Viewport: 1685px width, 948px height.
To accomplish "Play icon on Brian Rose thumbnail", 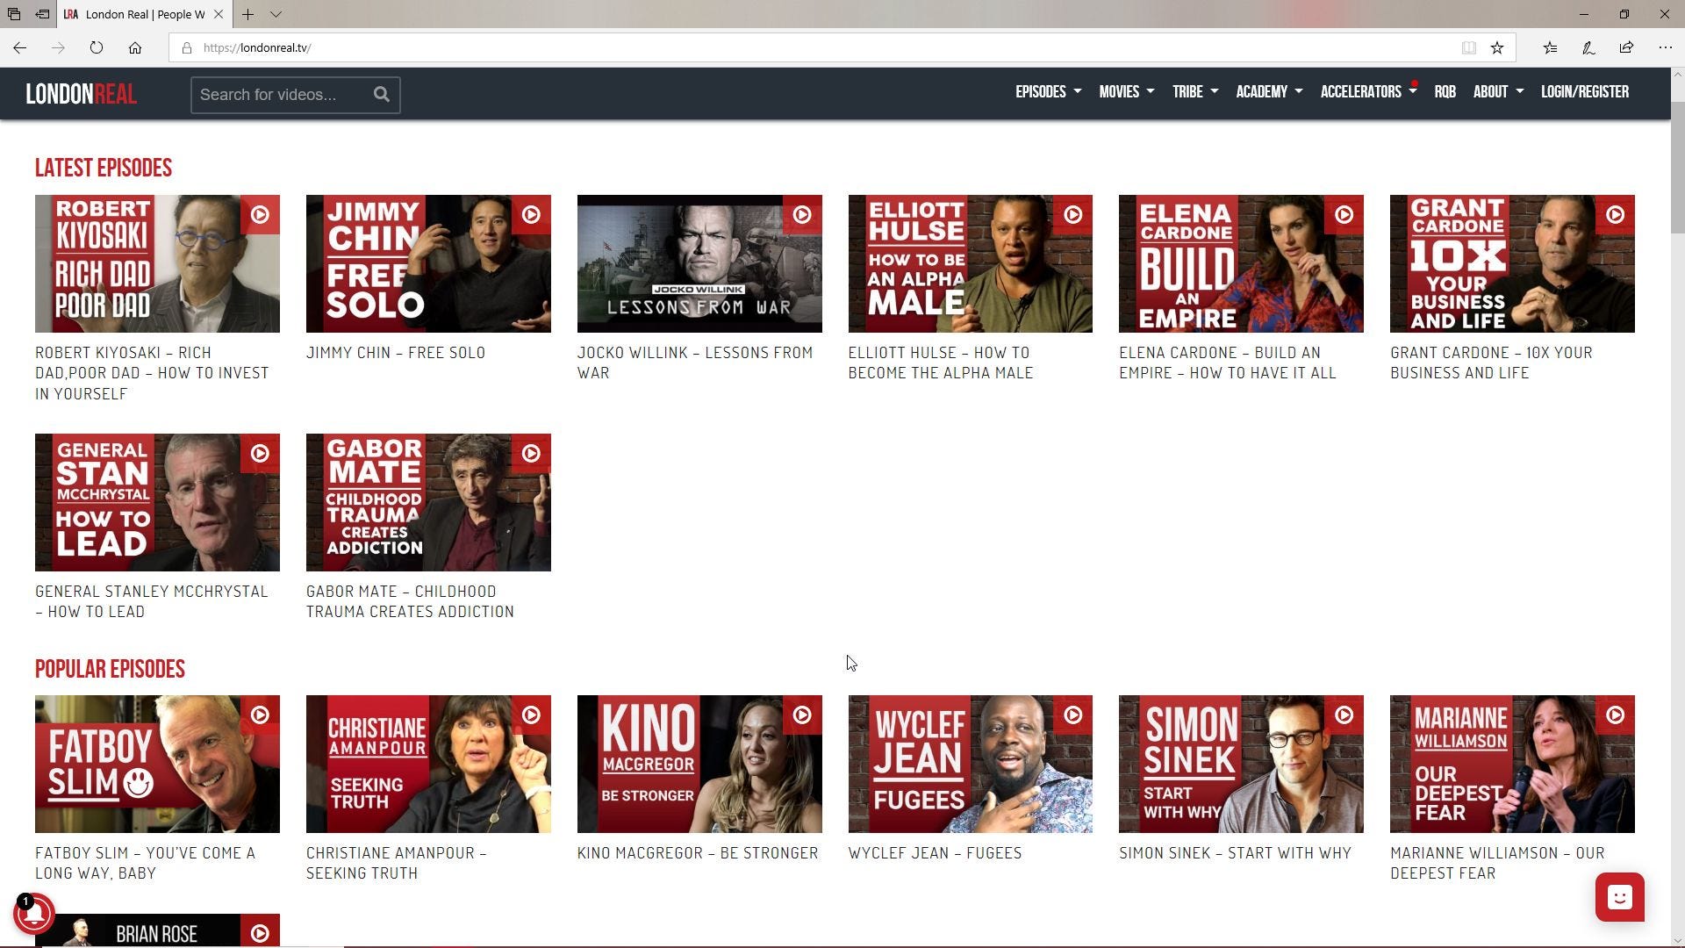I will pyautogui.click(x=260, y=932).
